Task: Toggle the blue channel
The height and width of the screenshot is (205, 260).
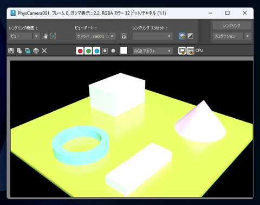Action: tap(96, 51)
